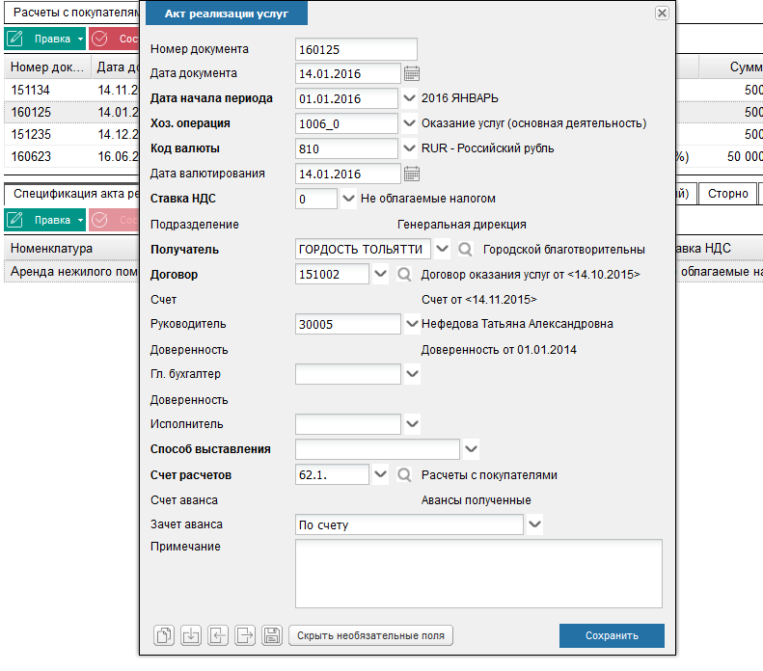Viewport: 763px width, 671px height.
Task: Expand Способ выставления dropdown
Action: pos(471,449)
